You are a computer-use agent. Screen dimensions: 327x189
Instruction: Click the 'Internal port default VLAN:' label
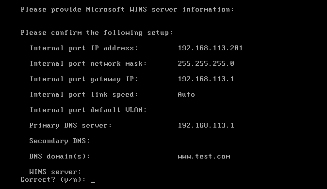point(88,110)
